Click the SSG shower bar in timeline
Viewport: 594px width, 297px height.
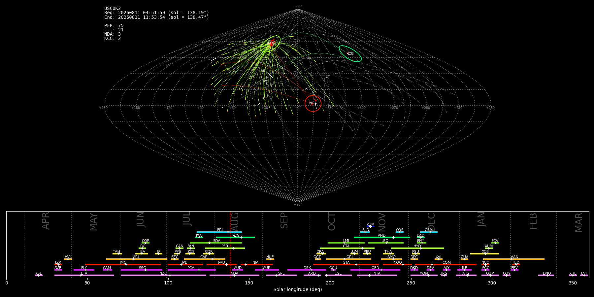[142, 270]
